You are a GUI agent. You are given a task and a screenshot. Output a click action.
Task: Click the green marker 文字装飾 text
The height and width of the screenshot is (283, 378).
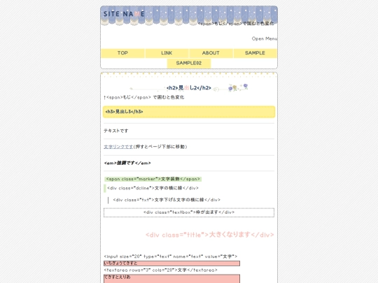(153, 179)
